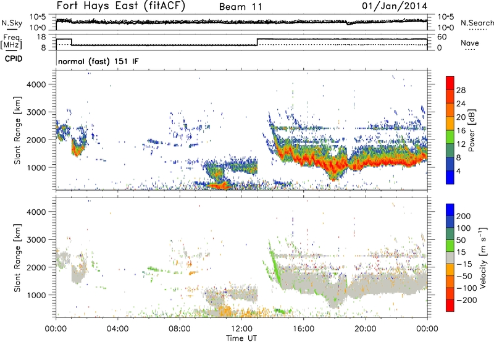Click the velocity panel 'Slant Range [km]' label

point(17,258)
